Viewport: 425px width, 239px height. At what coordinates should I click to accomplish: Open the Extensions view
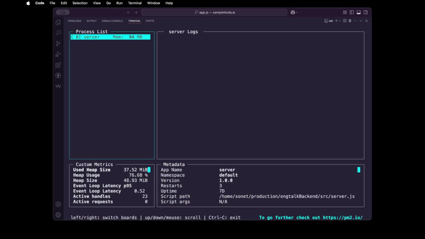pyautogui.click(x=58, y=65)
